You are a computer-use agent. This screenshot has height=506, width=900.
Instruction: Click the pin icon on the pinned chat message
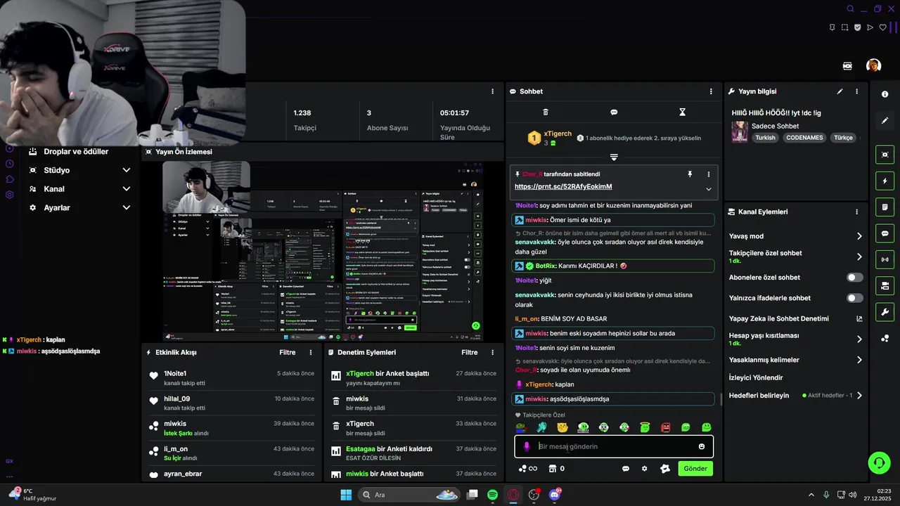[690, 174]
